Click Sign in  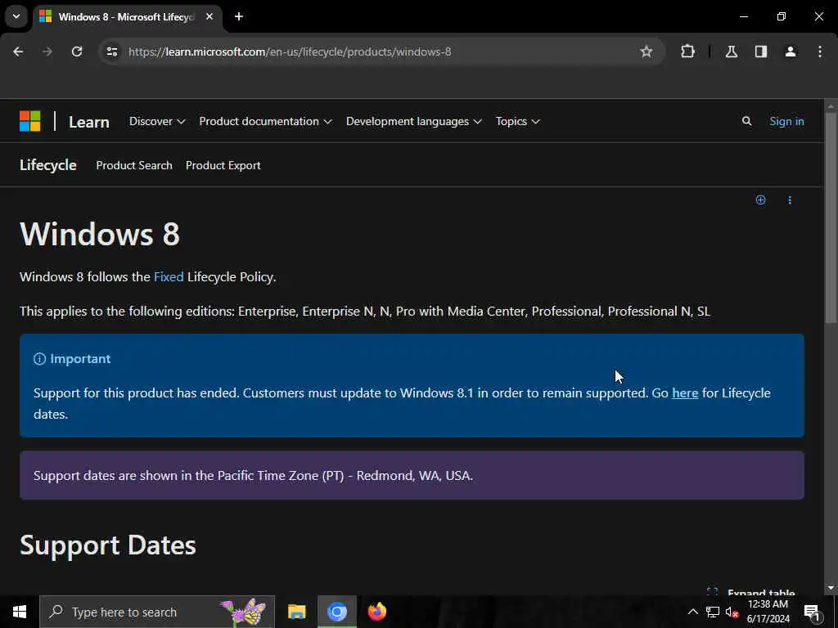(786, 121)
